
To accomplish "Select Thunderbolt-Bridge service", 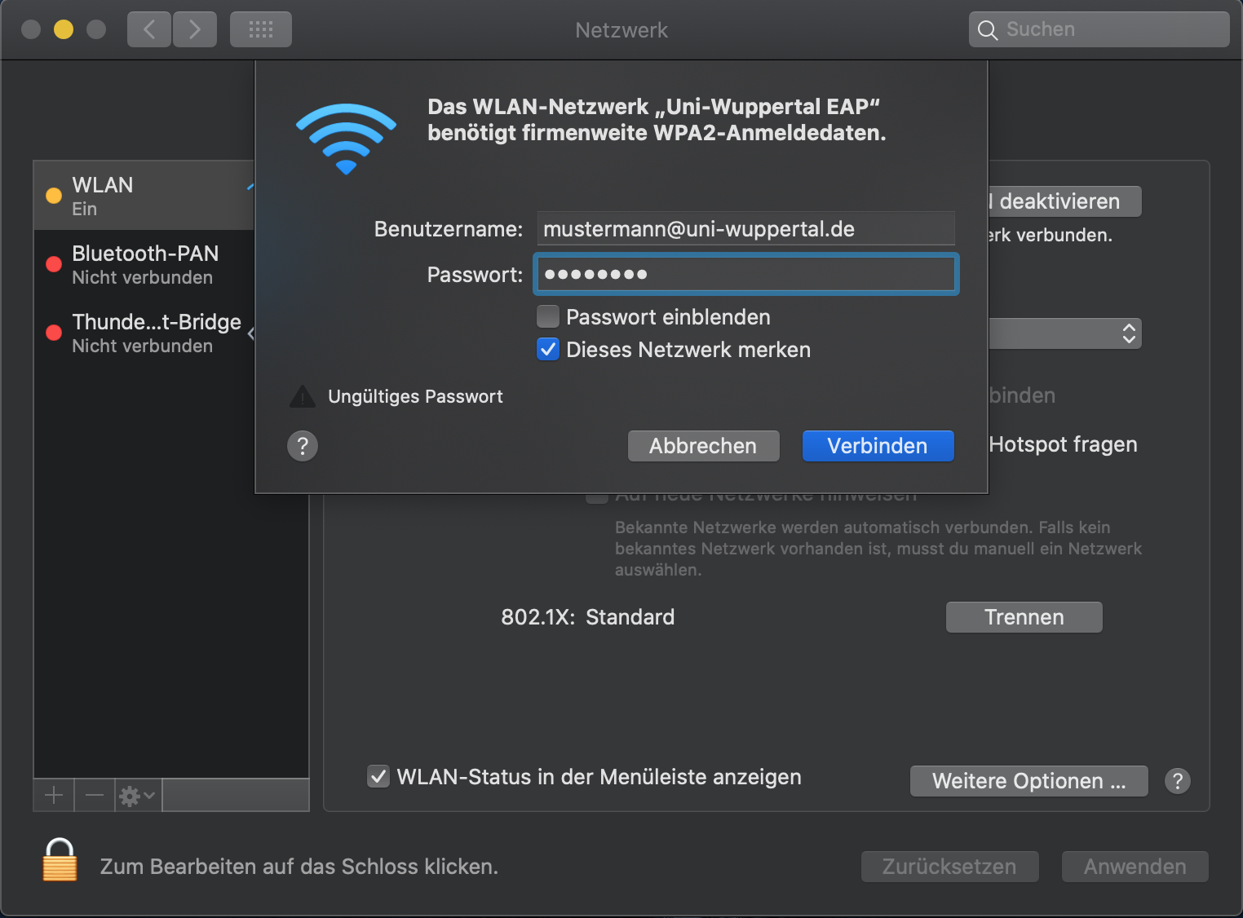I will pyautogui.click(x=144, y=333).
